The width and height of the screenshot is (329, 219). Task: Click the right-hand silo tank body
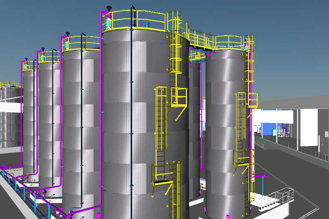click(221, 125)
